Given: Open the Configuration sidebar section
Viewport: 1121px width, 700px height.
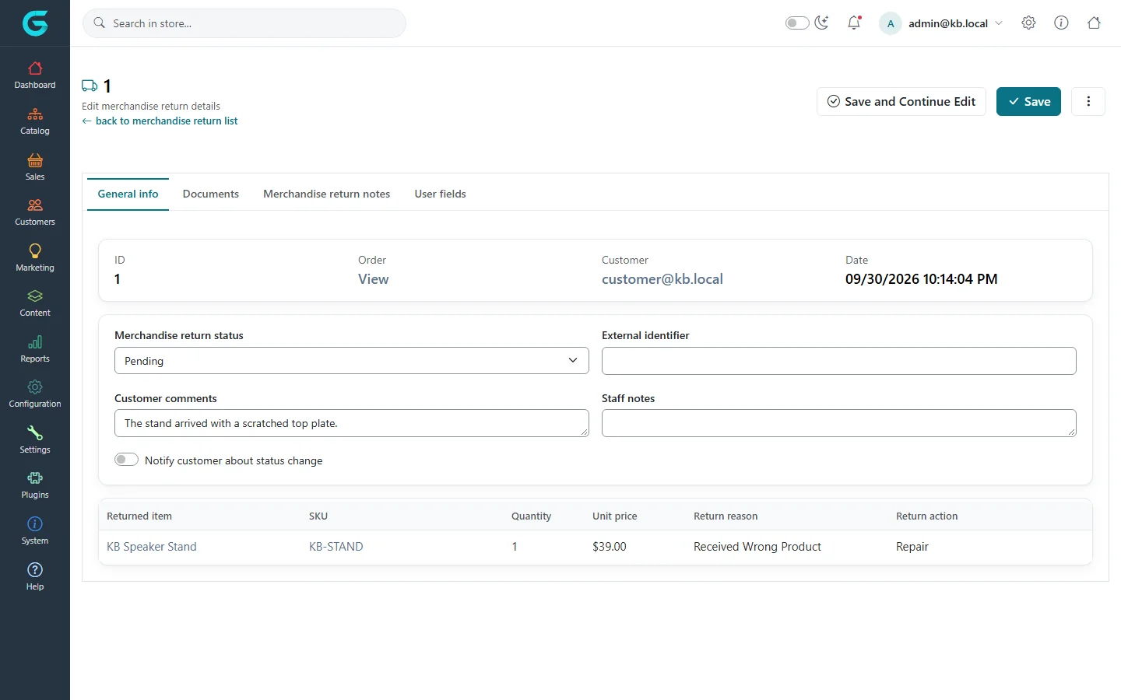Looking at the screenshot, I should 35,394.
